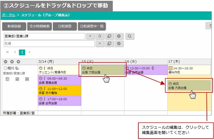The width and height of the screenshot is (214, 140).
Task: Open the 14:30~16:30 資料作成 event
Action: click(189, 70)
